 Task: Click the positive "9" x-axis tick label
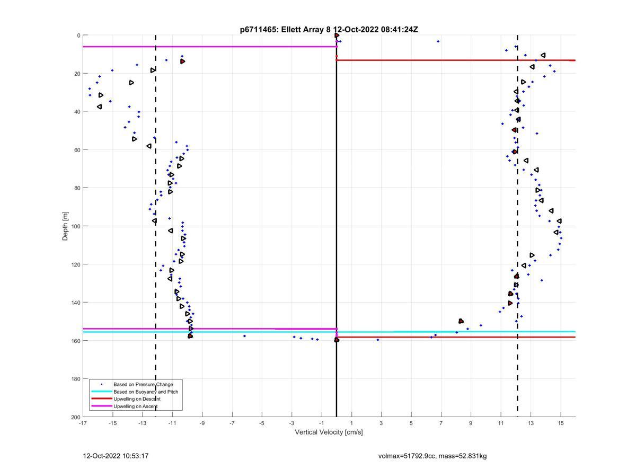pos(471,423)
